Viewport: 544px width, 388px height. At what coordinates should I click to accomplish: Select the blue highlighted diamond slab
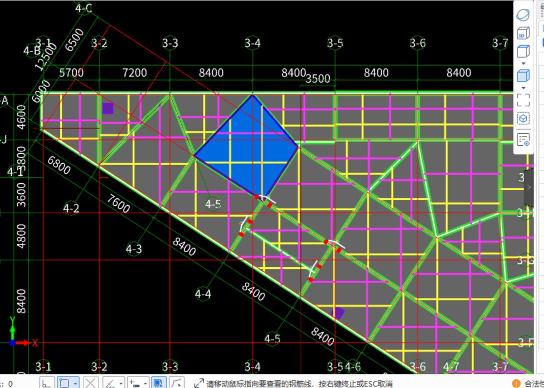point(247,148)
